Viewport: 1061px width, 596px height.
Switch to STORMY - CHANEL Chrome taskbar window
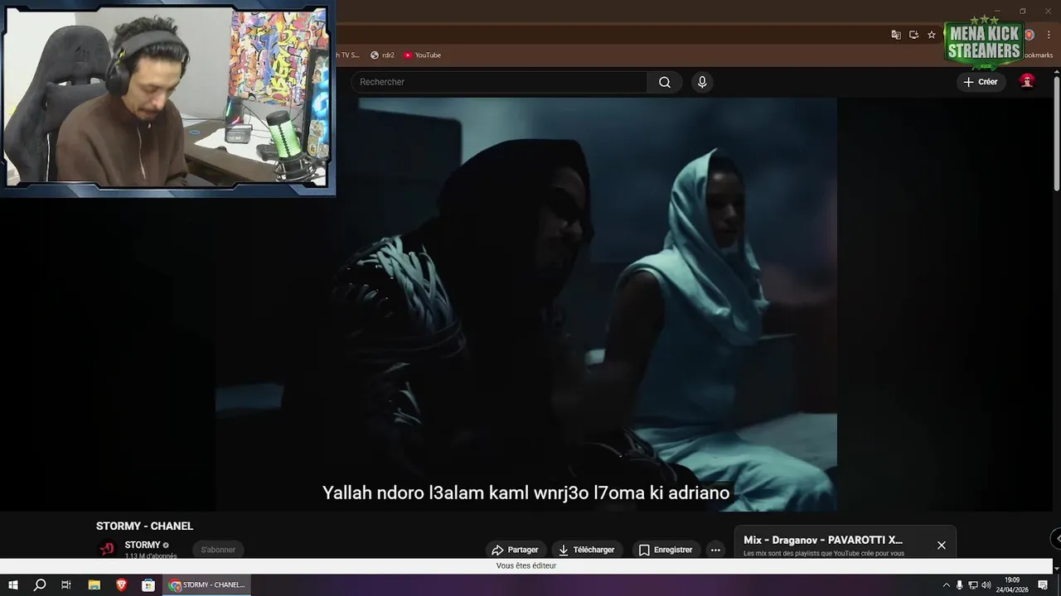click(207, 585)
